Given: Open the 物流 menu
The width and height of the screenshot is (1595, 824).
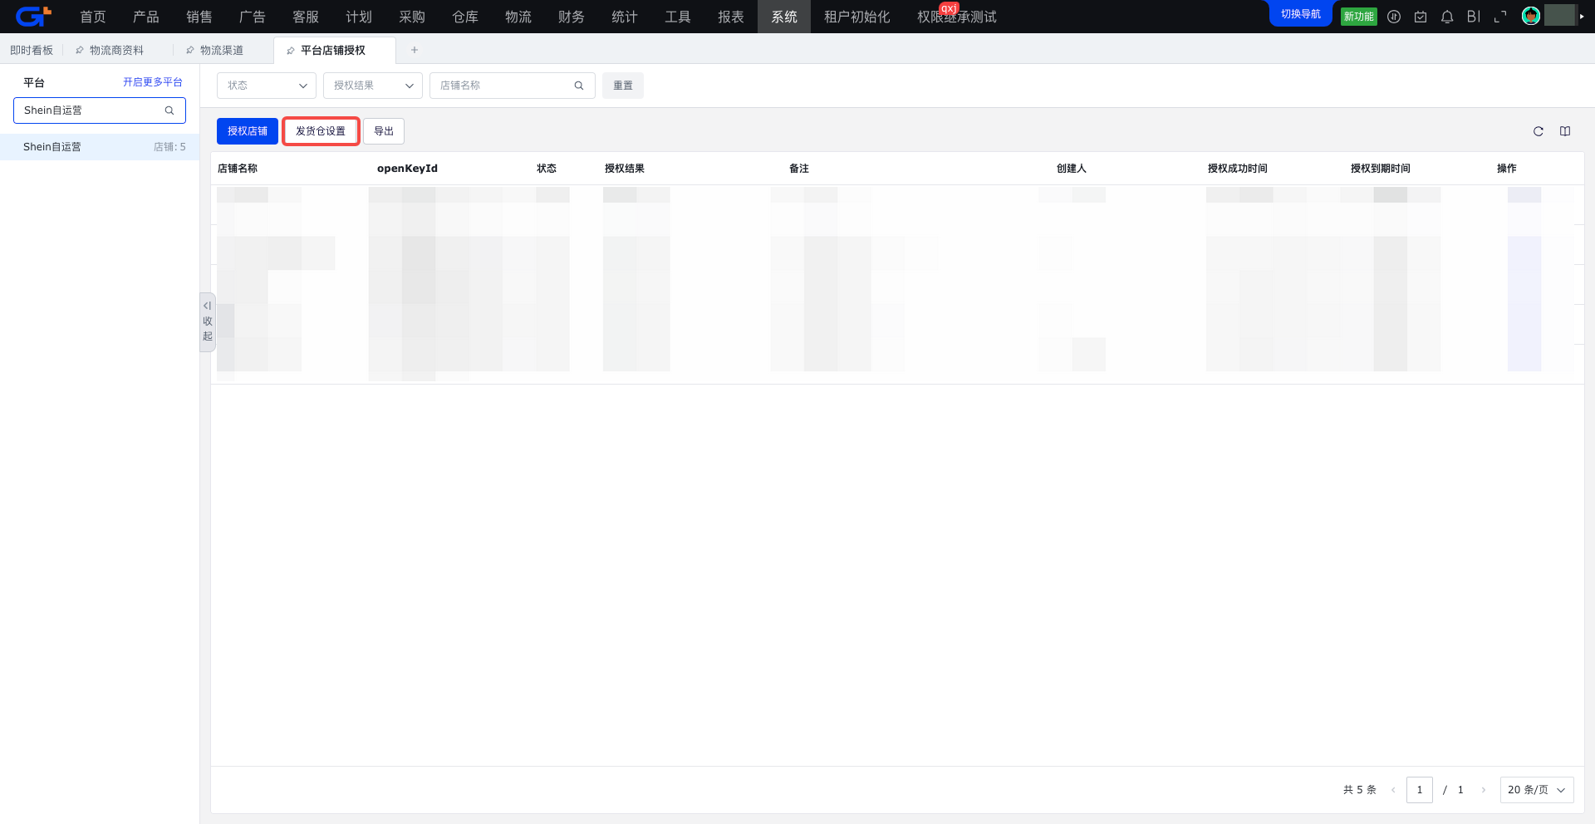Looking at the screenshot, I should point(518,17).
